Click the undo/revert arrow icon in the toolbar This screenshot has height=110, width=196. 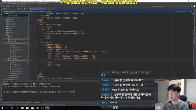[x=189, y=6]
